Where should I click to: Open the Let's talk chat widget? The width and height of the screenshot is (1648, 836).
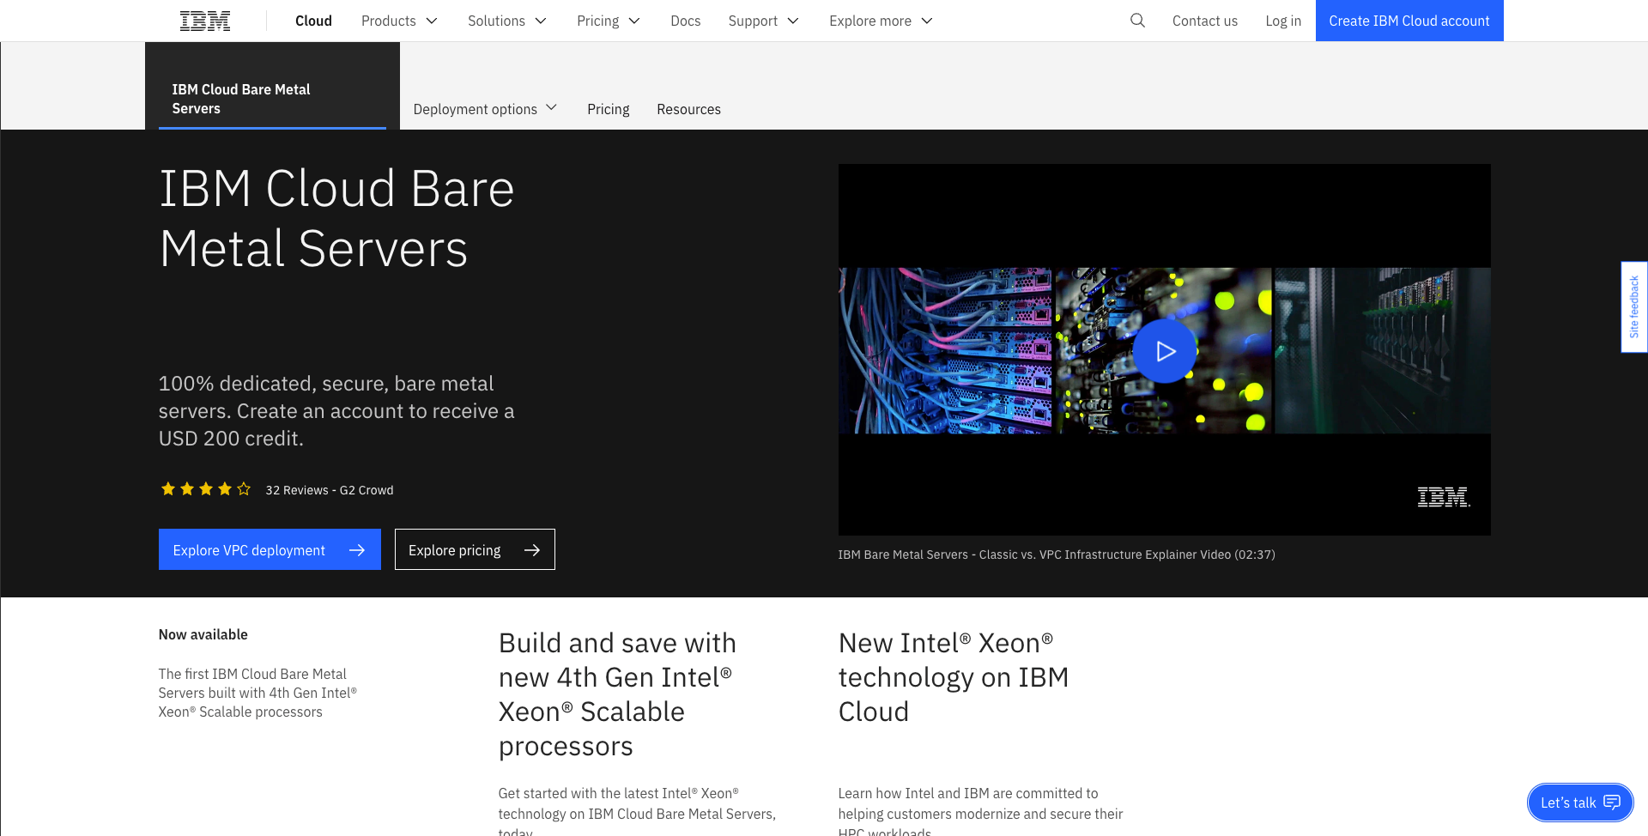pyautogui.click(x=1579, y=803)
